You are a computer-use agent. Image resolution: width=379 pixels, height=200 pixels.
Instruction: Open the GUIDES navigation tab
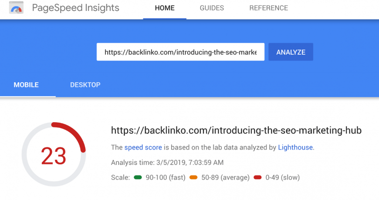click(x=212, y=8)
